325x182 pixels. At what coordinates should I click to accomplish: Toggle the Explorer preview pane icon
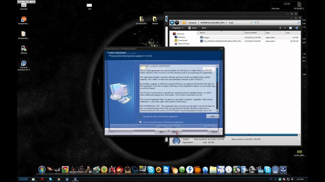290,28
